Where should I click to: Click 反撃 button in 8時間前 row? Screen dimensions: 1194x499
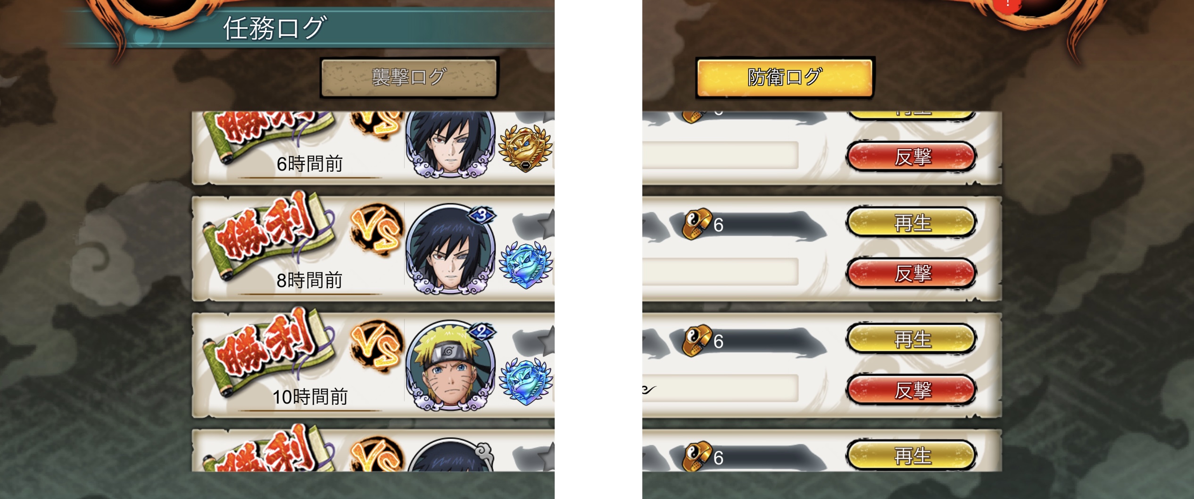[x=911, y=273]
